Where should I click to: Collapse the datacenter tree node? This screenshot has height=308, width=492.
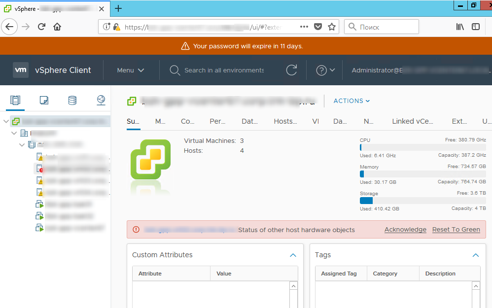[14, 133]
